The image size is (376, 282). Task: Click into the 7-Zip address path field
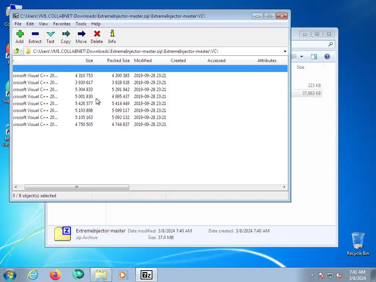[x=153, y=51]
